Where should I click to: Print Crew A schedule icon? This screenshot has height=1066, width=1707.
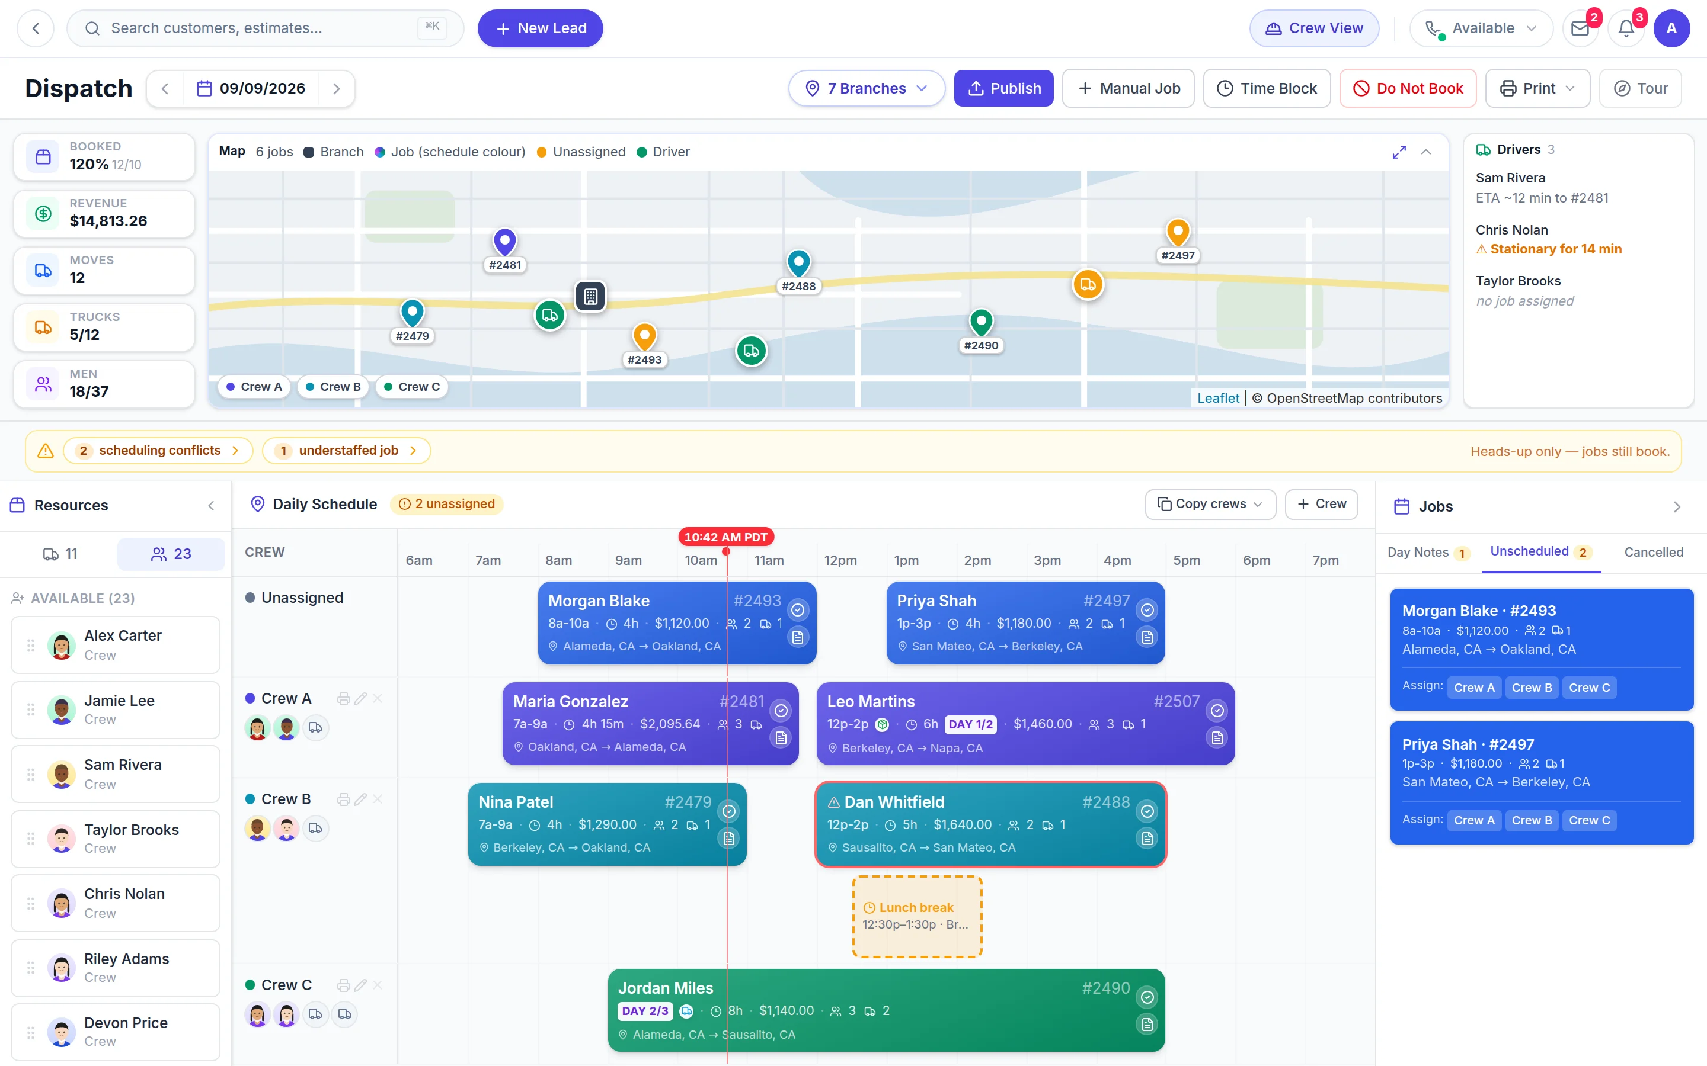pyautogui.click(x=344, y=699)
